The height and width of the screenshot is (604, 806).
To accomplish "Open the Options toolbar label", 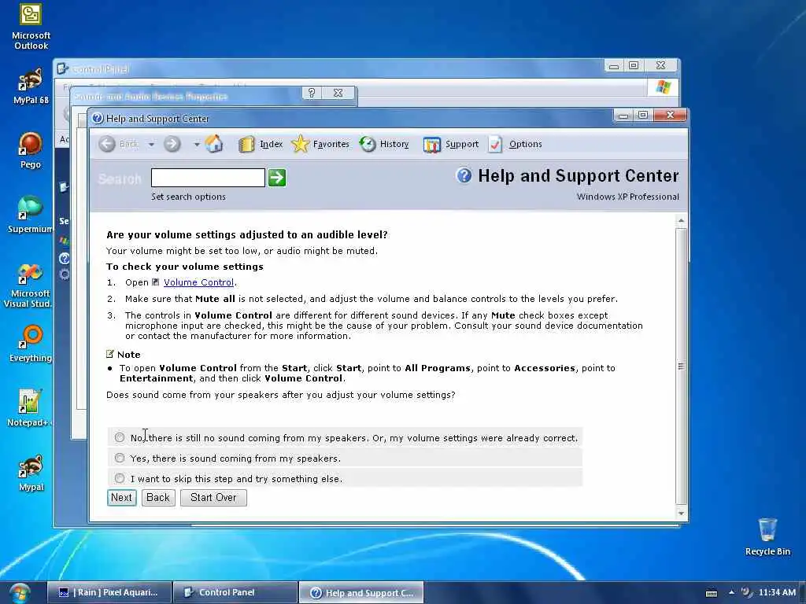I will 525,145.
